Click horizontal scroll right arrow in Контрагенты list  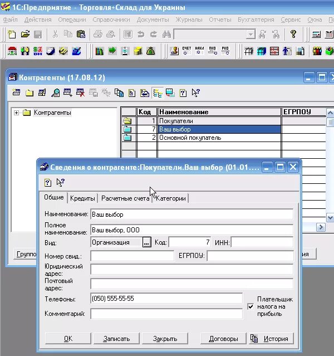pos(321,227)
